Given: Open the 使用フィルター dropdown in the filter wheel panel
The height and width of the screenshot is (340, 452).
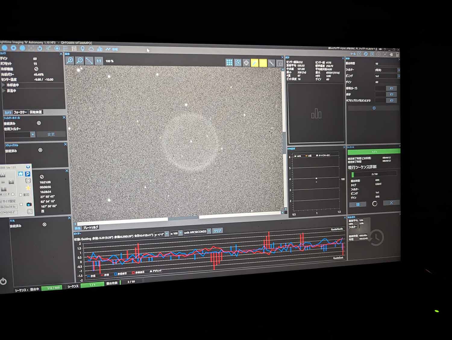Looking at the screenshot, I should [20, 134].
